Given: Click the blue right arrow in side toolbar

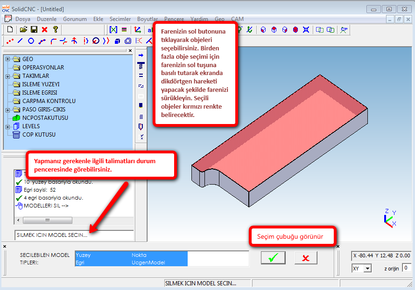Looking at the screenshot, I should click(x=141, y=55).
